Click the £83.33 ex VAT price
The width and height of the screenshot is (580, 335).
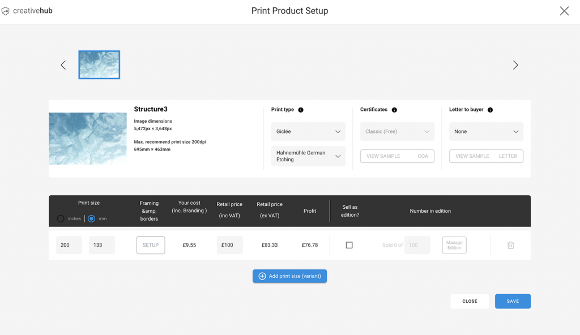coord(270,245)
